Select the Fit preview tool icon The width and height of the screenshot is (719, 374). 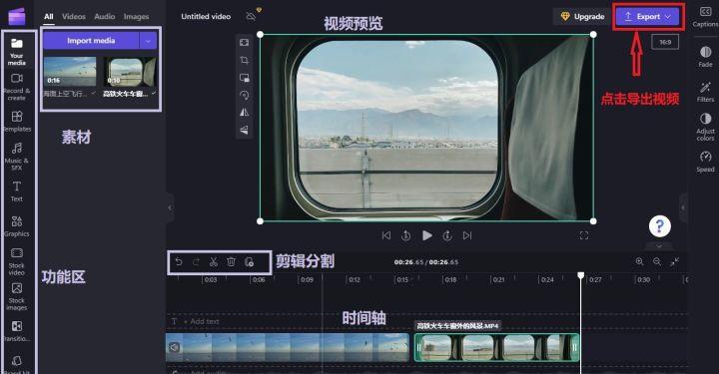point(244,43)
